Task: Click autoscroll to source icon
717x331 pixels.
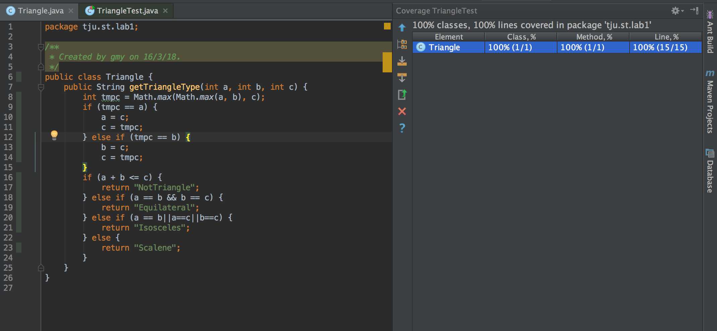Action: pos(402,61)
